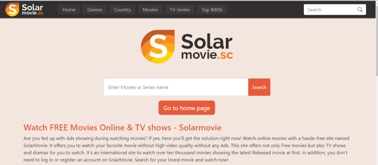Open the Top IMDb list
The image size is (378, 165).
[212, 10]
